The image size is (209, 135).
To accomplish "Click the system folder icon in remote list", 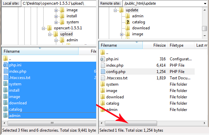I will 103,84.
